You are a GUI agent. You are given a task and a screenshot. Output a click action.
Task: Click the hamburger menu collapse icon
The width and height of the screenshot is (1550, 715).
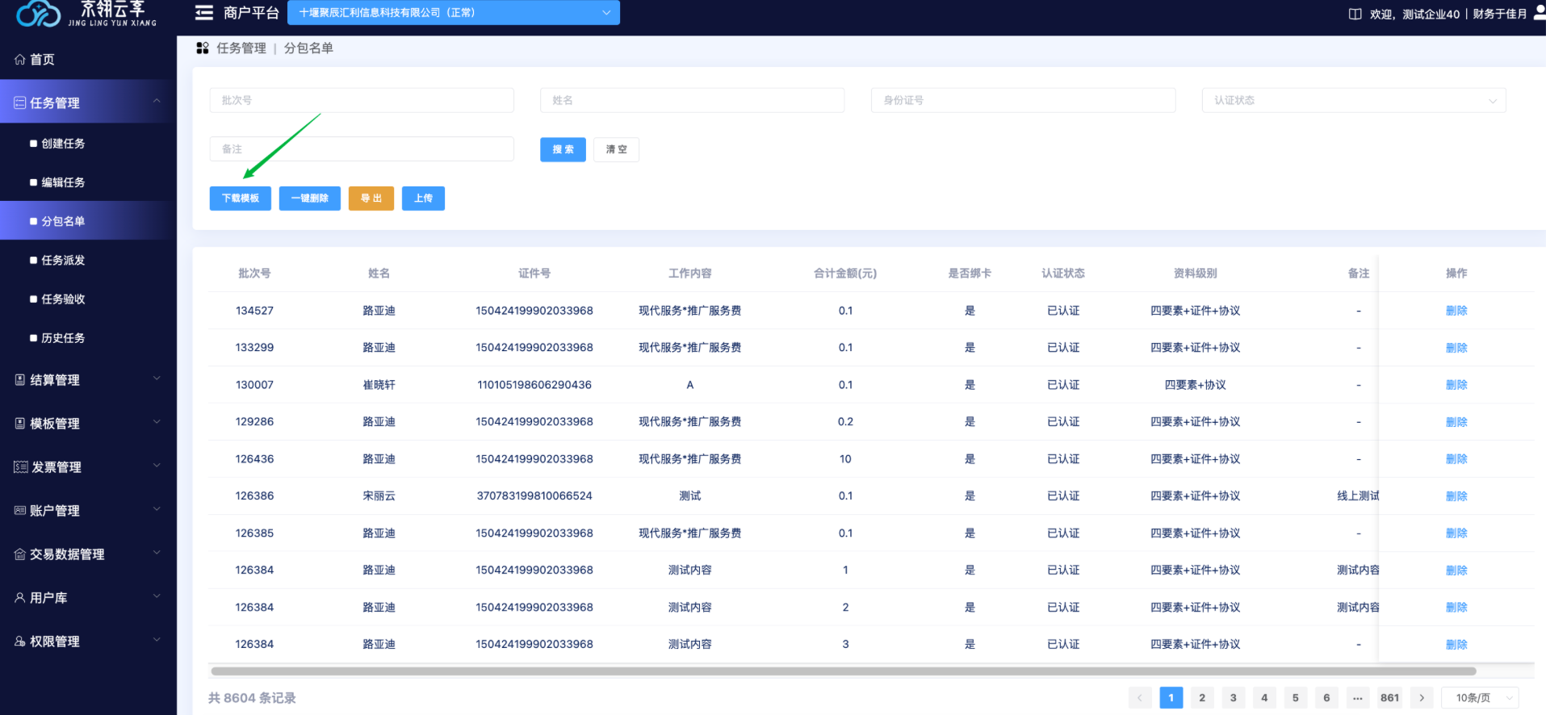pos(204,13)
